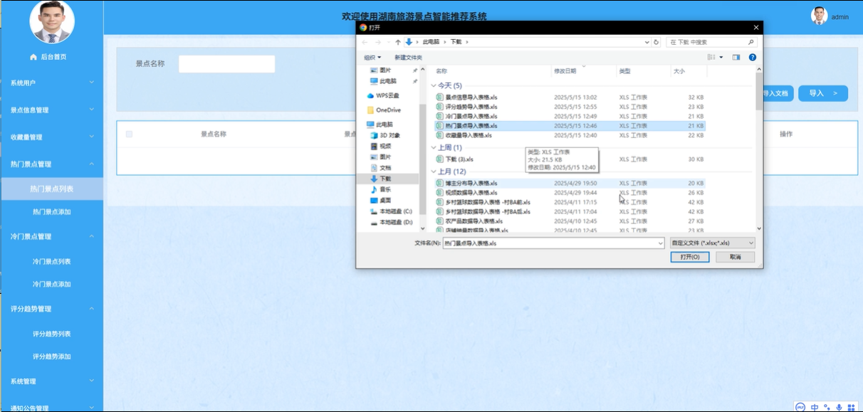Collapse the 上月 (12) file group
The height and width of the screenshot is (412, 863).
coord(432,171)
